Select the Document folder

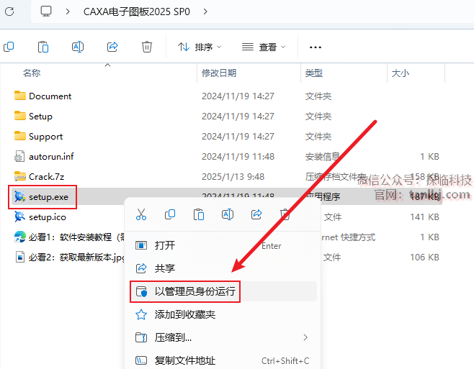point(50,96)
